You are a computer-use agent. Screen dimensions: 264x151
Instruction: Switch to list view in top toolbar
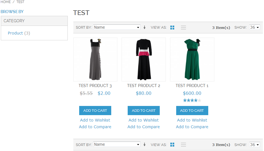coord(183,28)
